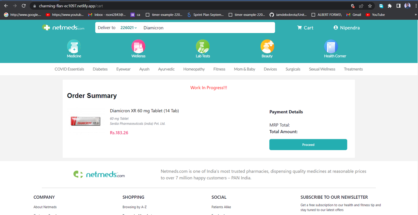Open Sprint Plan Septem... bookmark
The width and height of the screenshot is (418, 215).
click(x=205, y=15)
